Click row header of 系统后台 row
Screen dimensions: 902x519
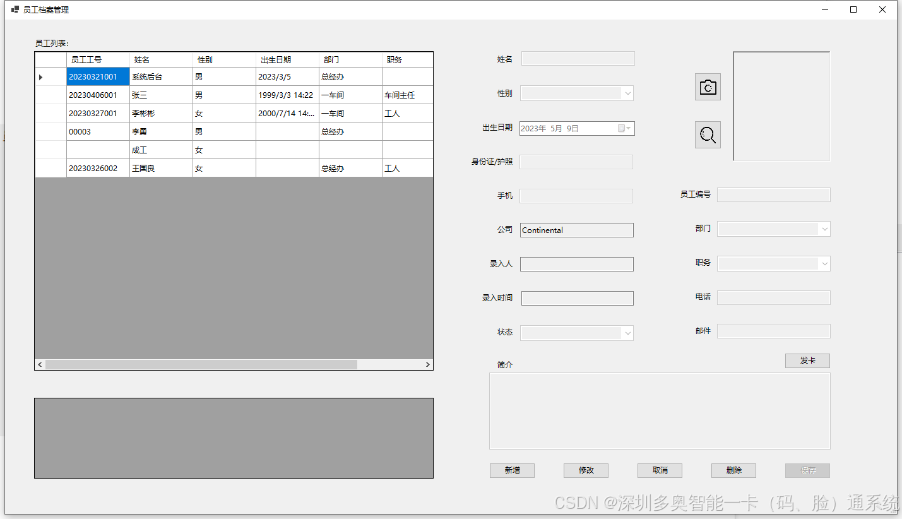pos(50,76)
